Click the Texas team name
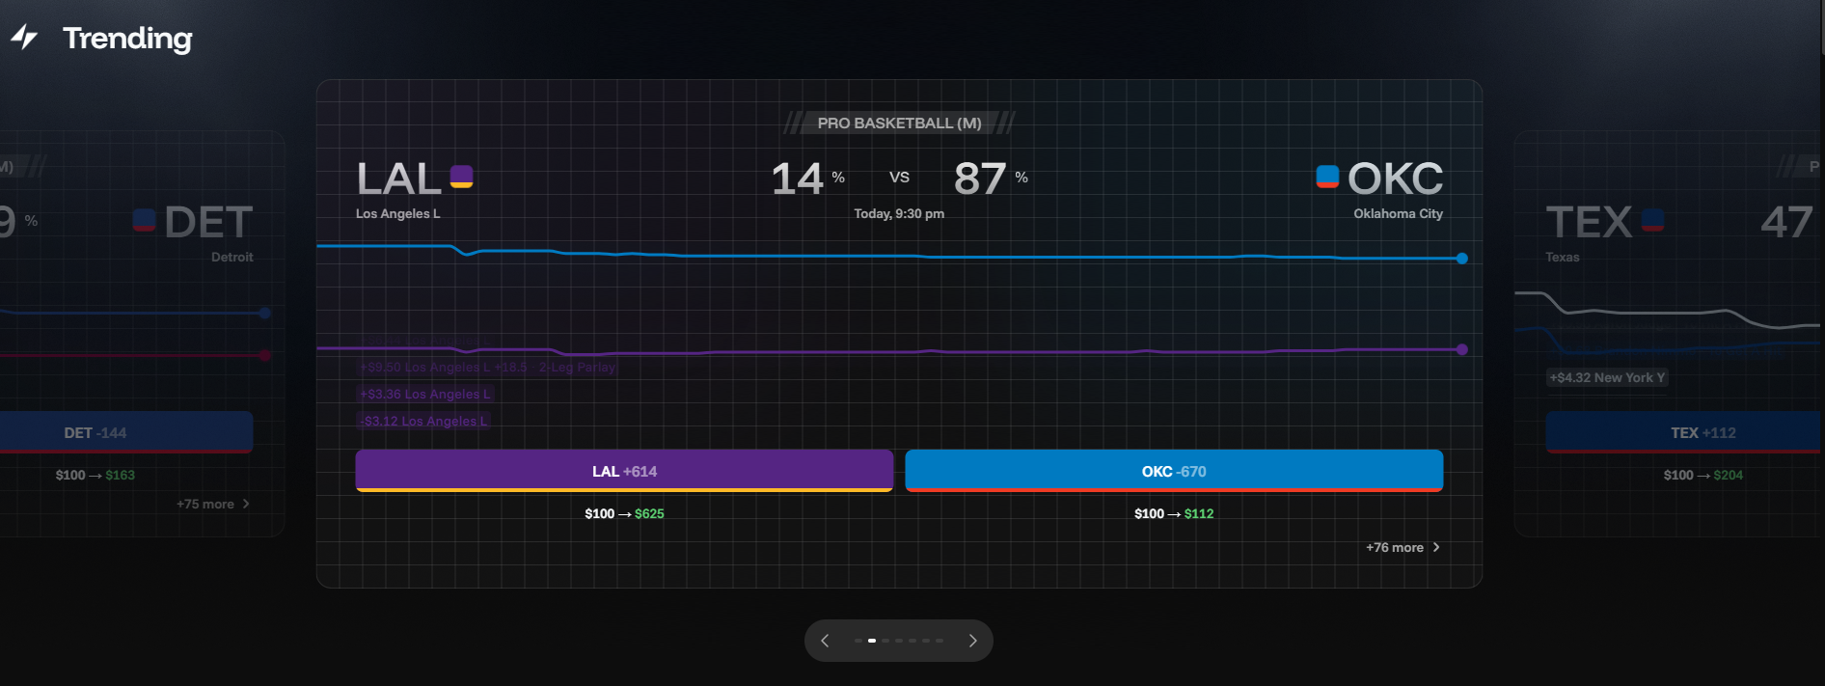1825x686 pixels. pyautogui.click(x=1563, y=257)
